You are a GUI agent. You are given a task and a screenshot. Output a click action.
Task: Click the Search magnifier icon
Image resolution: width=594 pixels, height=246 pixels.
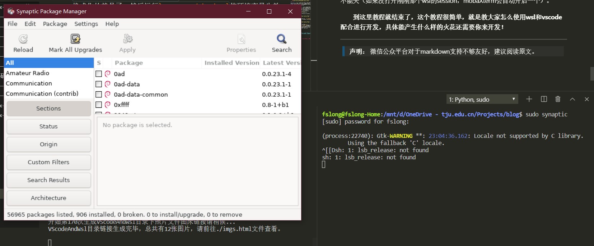click(282, 39)
